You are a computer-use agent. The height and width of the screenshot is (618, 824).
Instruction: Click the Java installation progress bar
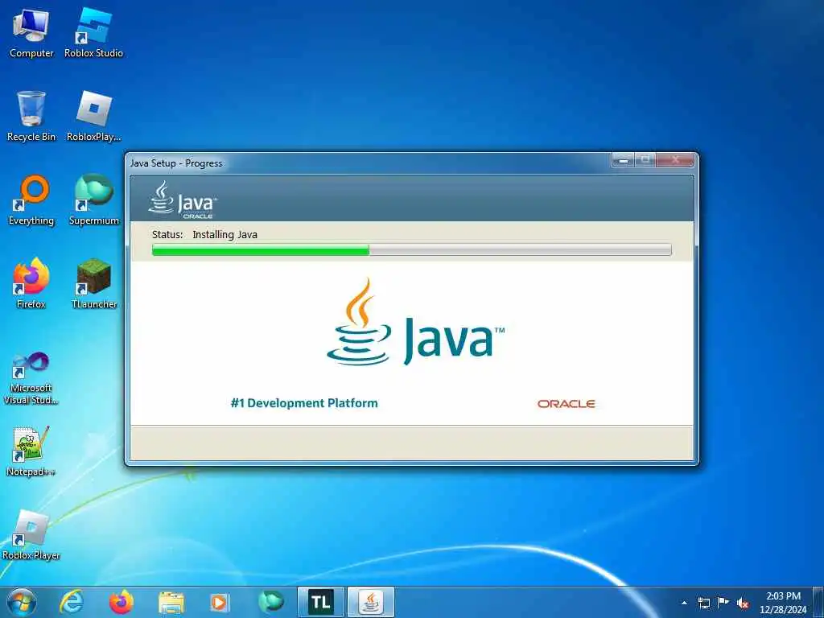pyautogui.click(x=411, y=249)
